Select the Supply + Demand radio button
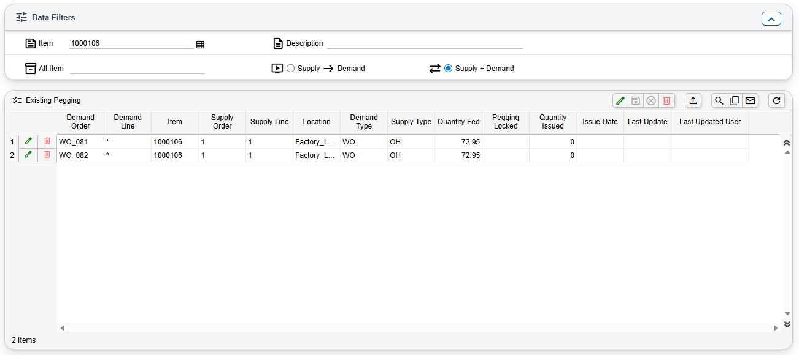This screenshot has width=799, height=355. click(x=449, y=69)
